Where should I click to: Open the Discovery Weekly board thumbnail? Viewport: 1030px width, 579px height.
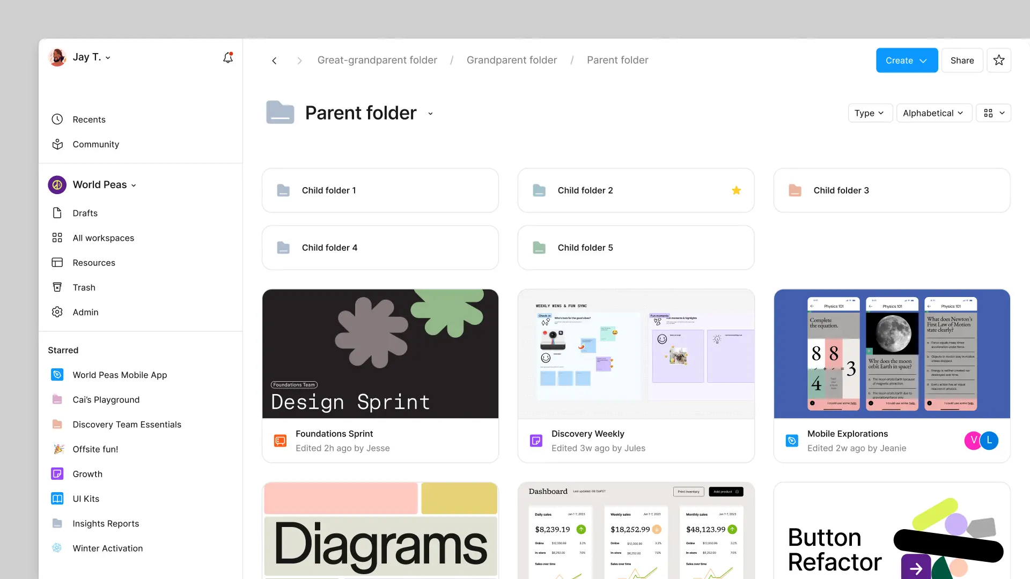point(636,354)
